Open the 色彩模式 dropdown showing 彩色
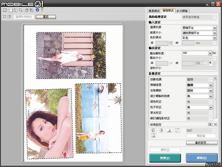The width and height of the screenshot is (222, 167). (199, 38)
